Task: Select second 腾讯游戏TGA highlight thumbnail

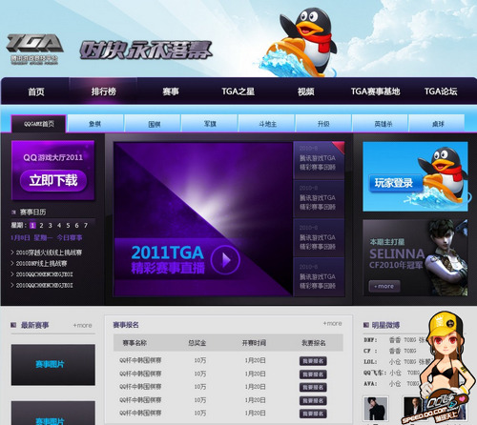Action: pos(319,199)
